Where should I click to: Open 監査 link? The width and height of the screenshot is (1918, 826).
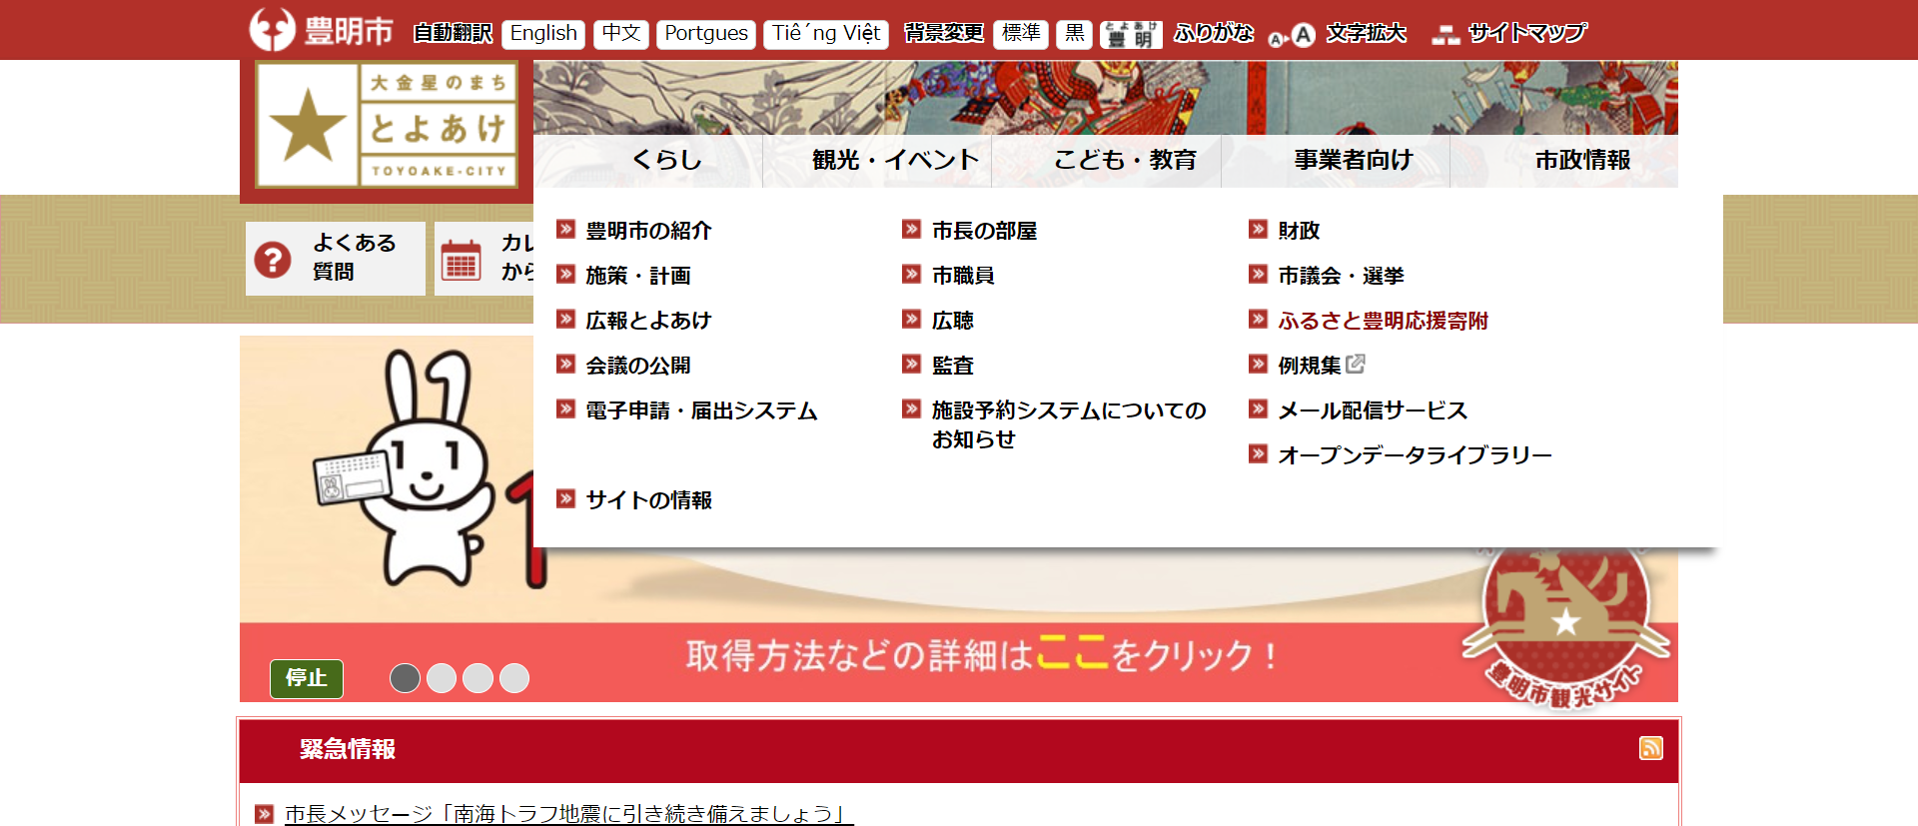click(953, 366)
